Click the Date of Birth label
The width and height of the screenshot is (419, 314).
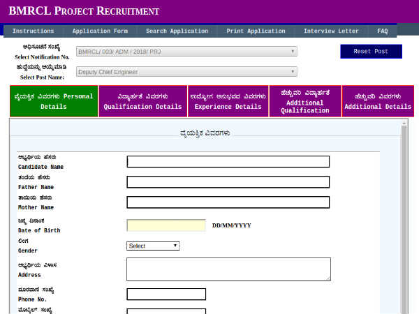(39, 230)
